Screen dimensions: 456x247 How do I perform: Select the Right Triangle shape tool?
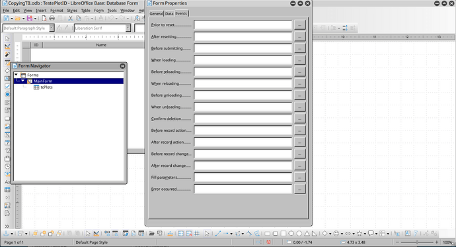tap(315, 233)
